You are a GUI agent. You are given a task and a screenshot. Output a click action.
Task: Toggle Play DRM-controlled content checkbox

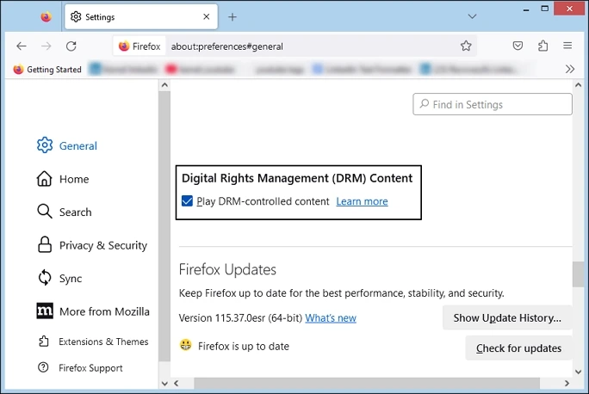[x=187, y=201]
